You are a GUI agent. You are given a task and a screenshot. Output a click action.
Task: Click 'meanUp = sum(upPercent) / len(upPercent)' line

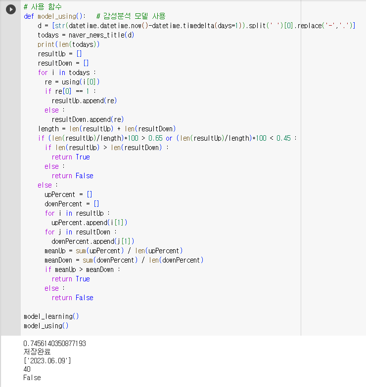tap(114, 251)
